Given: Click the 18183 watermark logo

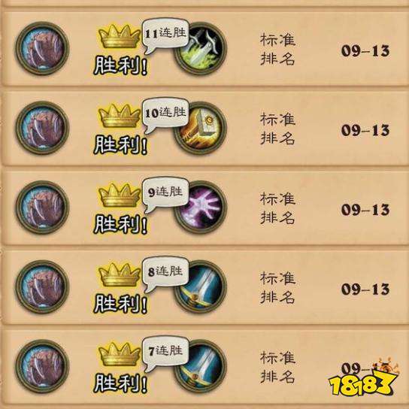Looking at the screenshot, I should (x=363, y=377).
